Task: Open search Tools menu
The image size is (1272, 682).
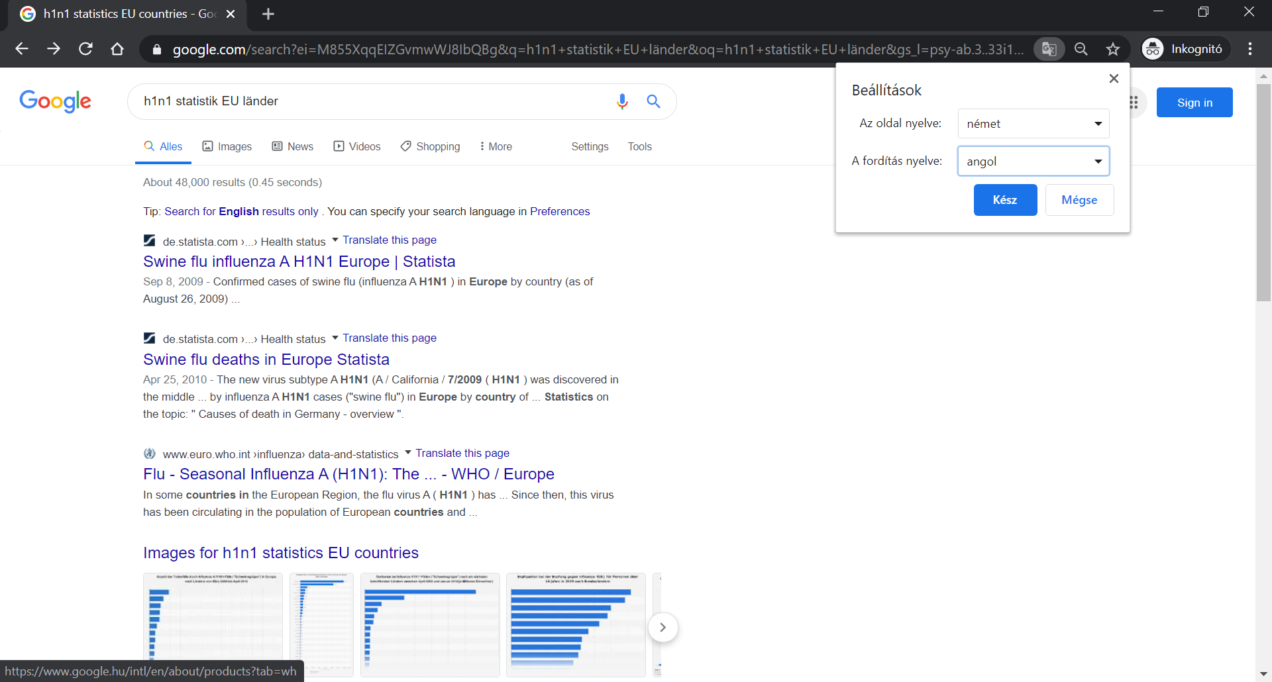Action: tap(640, 147)
